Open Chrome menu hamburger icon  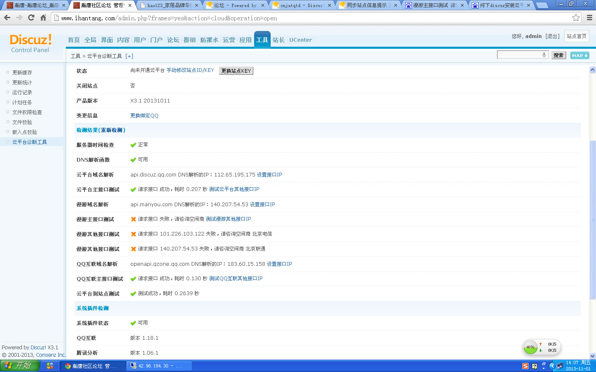tap(589, 18)
